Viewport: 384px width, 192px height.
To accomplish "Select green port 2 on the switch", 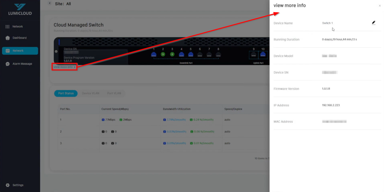I will [163, 54].
